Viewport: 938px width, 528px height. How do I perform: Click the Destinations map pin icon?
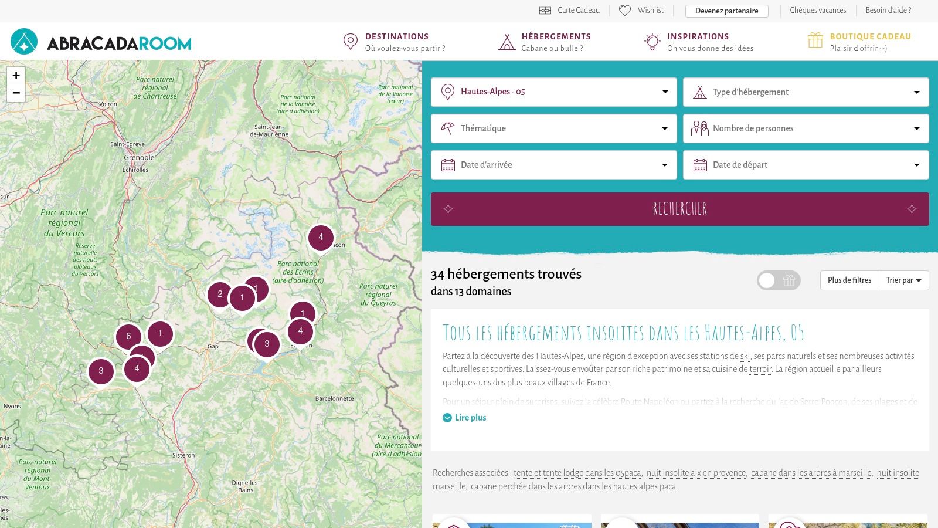[x=351, y=42]
